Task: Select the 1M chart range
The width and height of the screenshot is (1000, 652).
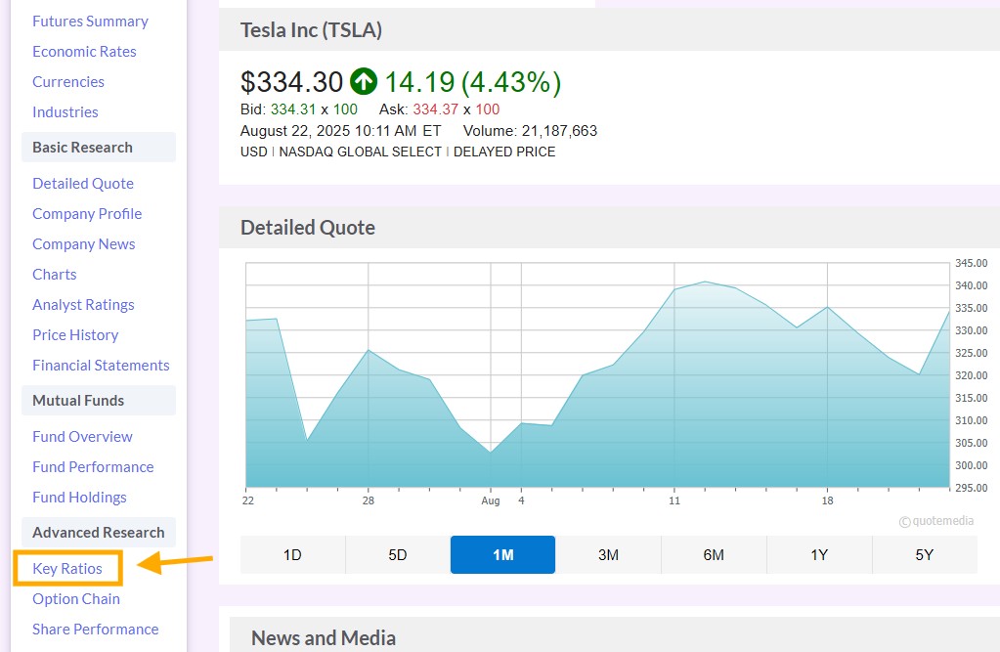Action: click(502, 555)
